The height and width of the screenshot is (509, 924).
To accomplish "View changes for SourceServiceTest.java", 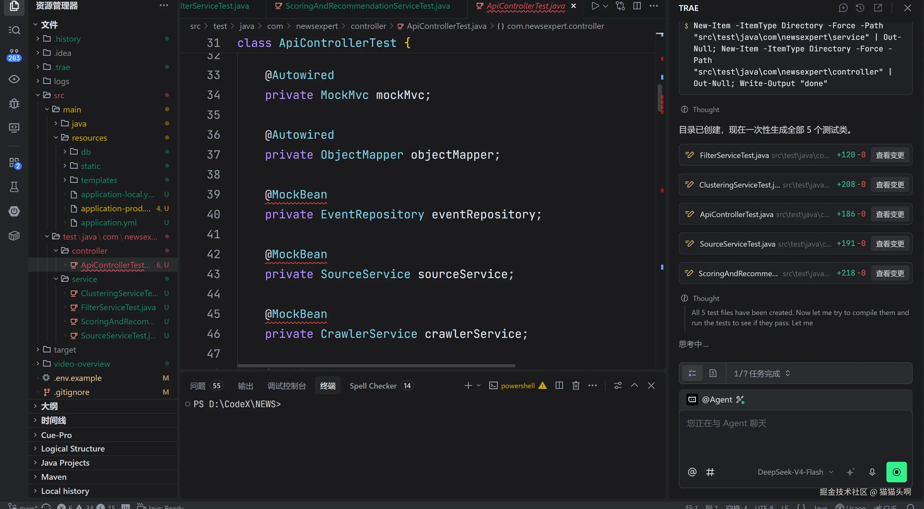I will [890, 244].
